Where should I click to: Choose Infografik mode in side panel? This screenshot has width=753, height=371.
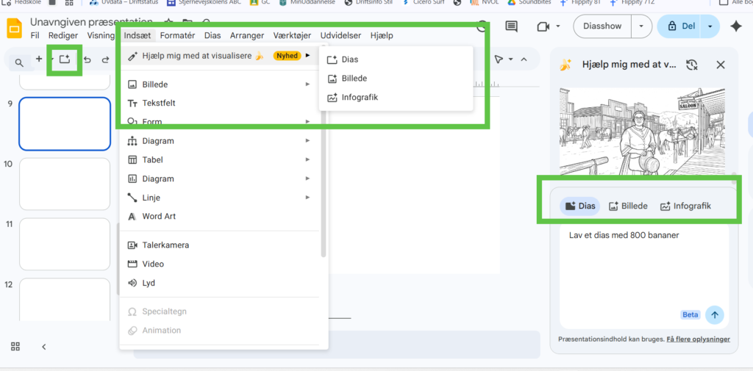click(x=685, y=206)
